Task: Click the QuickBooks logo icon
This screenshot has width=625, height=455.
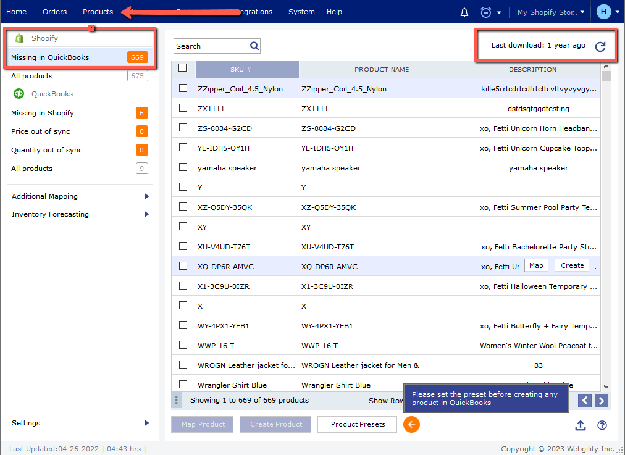Action: click(19, 94)
